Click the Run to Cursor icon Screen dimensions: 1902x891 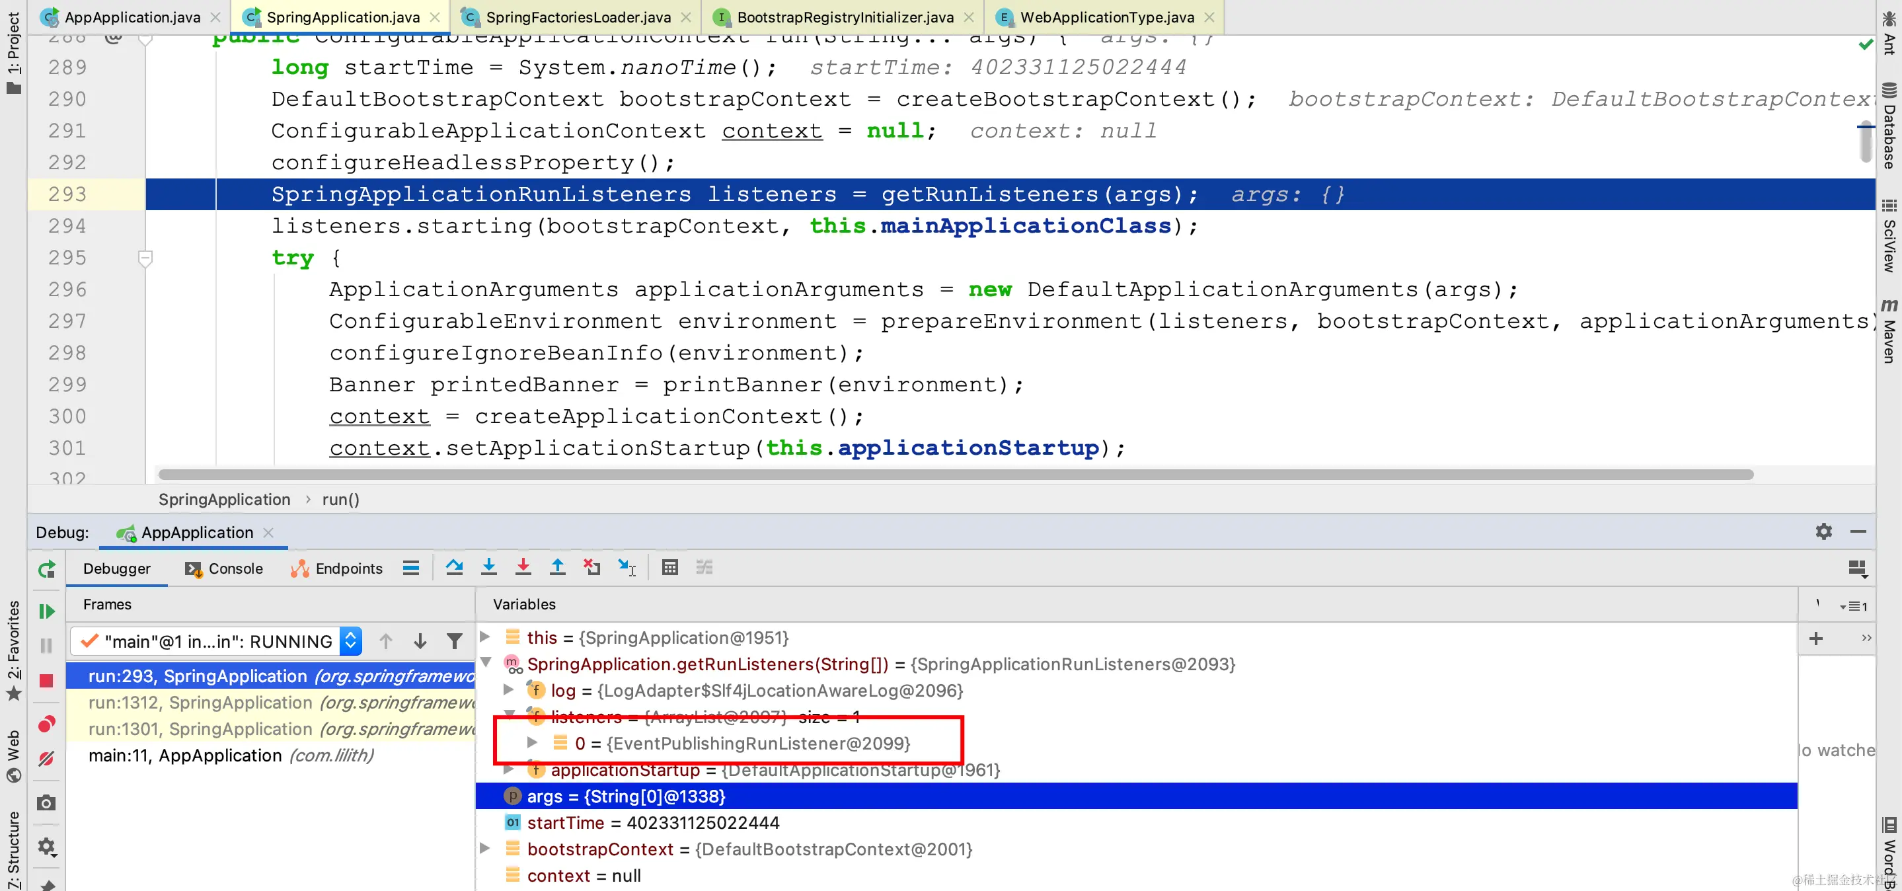tap(626, 567)
